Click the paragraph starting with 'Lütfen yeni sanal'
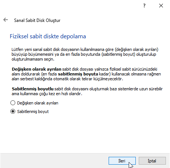170x168 pixels. pyautogui.click(x=85, y=54)
